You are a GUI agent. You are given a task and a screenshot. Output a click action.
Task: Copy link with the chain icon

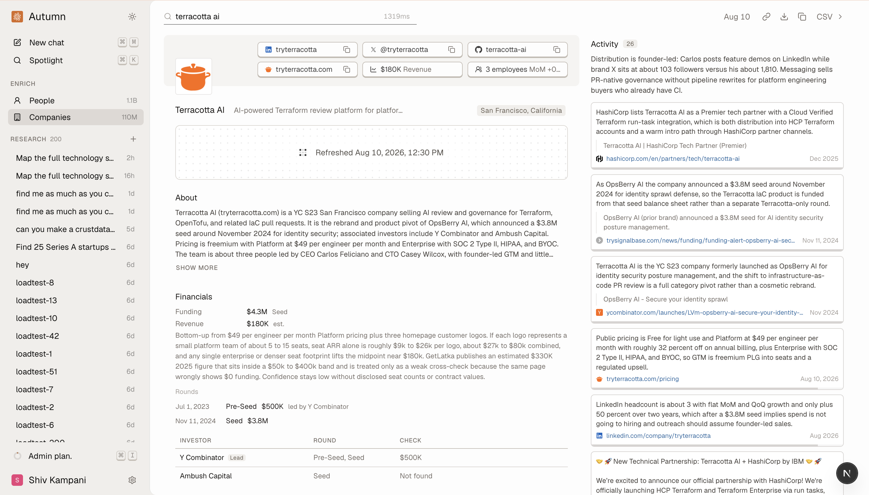click(766, 17)
